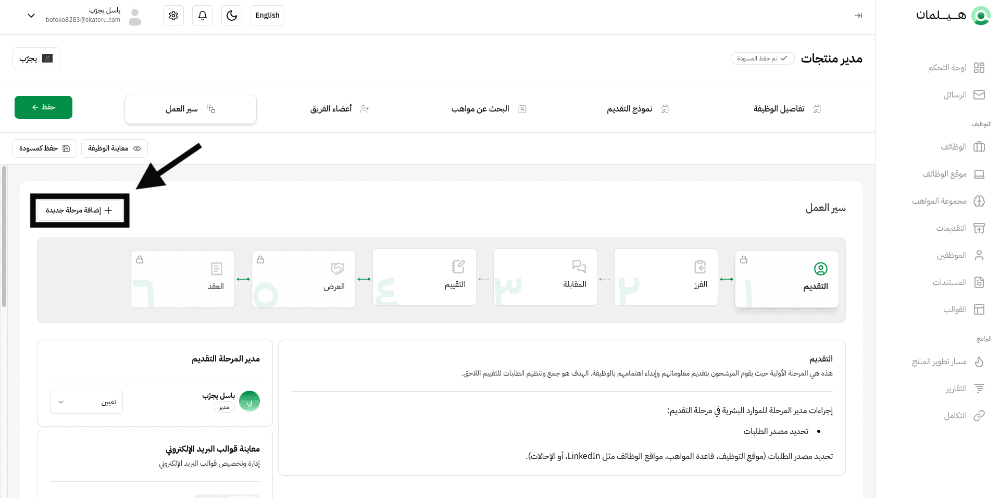
Task: Click the مدير المرحلة التقديم heading
Action: [x=226, y=359]
